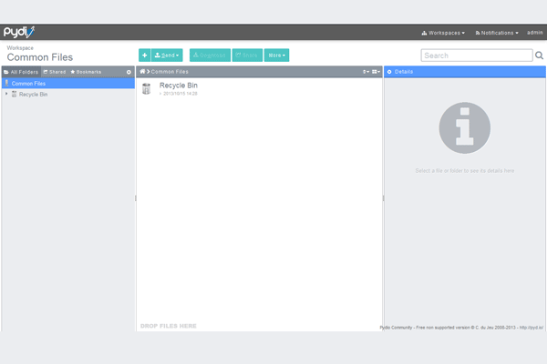The image size is (547, 364).
Task: Switch to the Shared tab
Action: [55, 71]
